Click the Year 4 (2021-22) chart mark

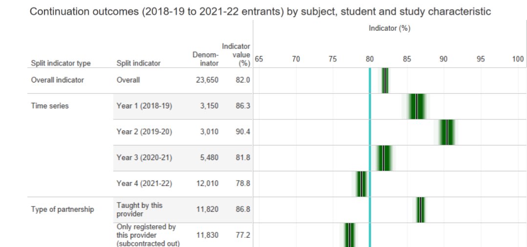(x=361, y=184)
